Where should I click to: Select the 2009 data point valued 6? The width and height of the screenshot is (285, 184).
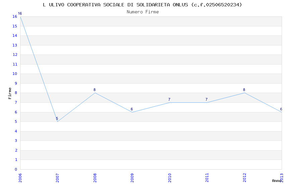pos(132,112)
